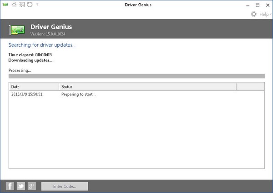Click the Driver Genius circuit board logo

click(17, 30)
